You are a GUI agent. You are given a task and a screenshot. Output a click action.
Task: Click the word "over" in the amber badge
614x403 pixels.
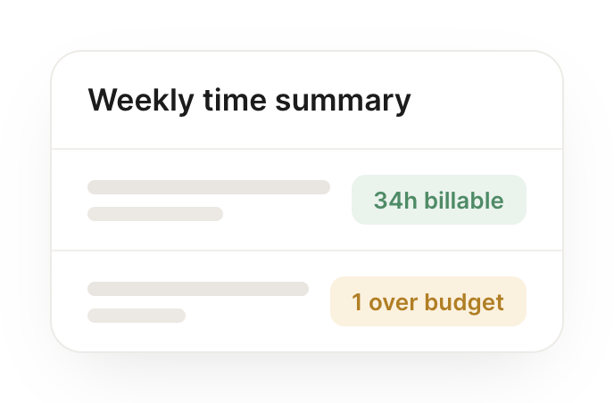(x=393, y=303)
